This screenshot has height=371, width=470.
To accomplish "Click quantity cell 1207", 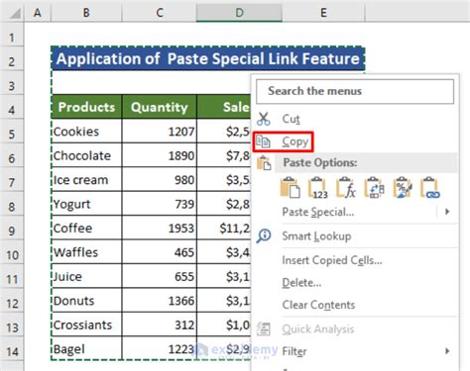I will (x=160, y=132).
